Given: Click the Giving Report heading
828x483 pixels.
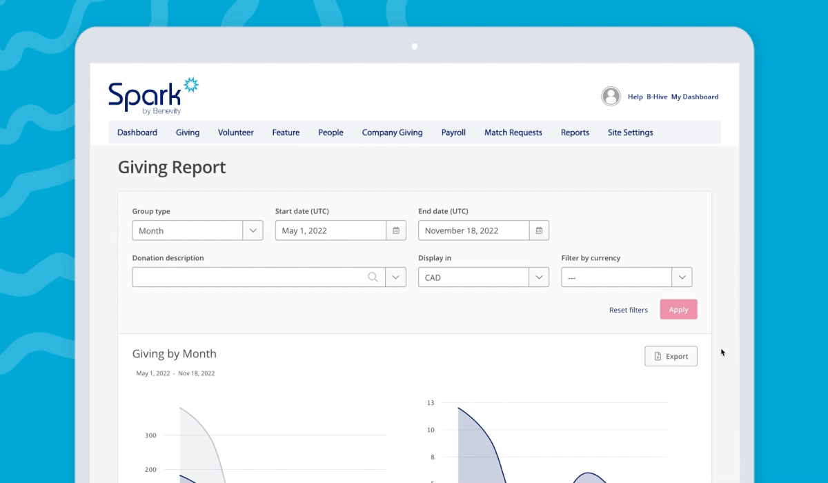Looking at the screenshot, I should [172, 168].
